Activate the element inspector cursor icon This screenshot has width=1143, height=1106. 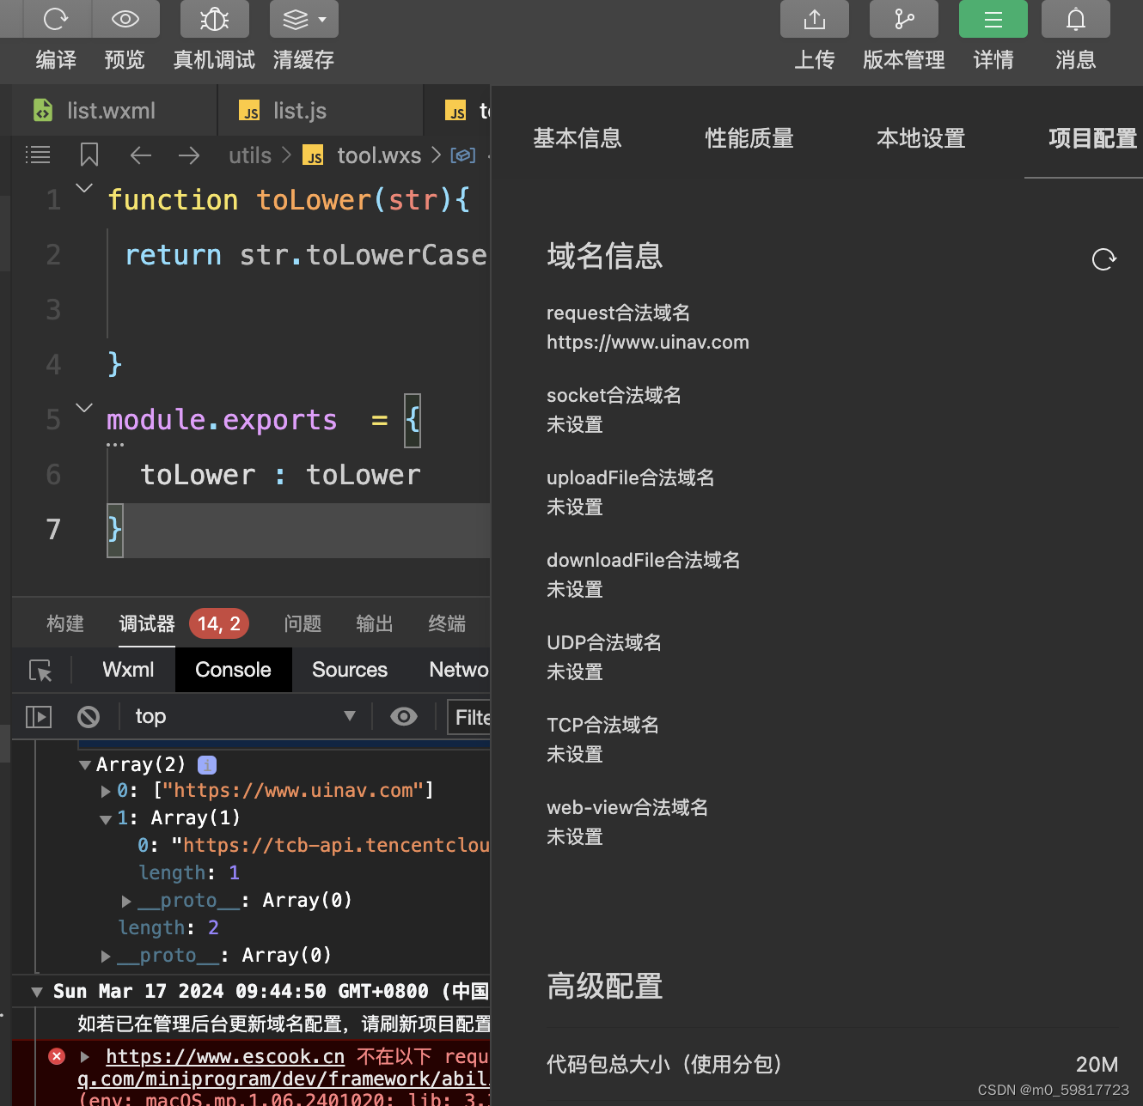(x=40, y=671)
